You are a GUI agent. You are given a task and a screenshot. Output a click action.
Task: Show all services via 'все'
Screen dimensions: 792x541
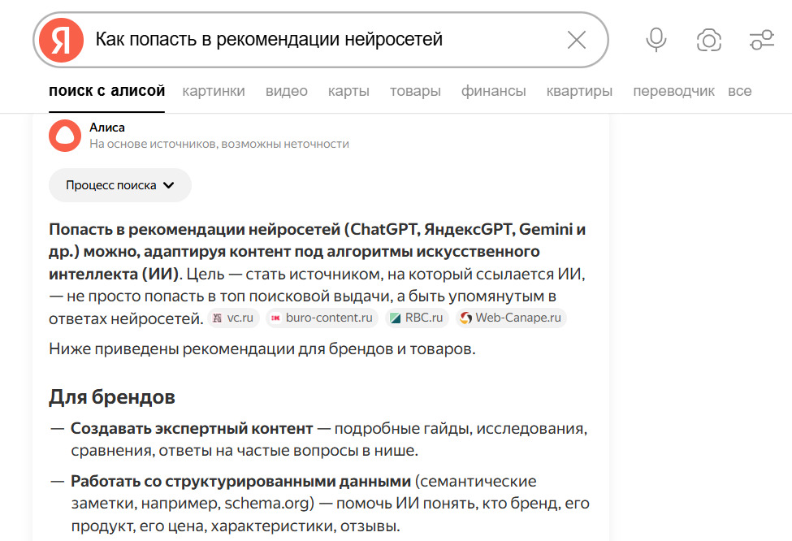pyautogui.click(x=739, y=92)
